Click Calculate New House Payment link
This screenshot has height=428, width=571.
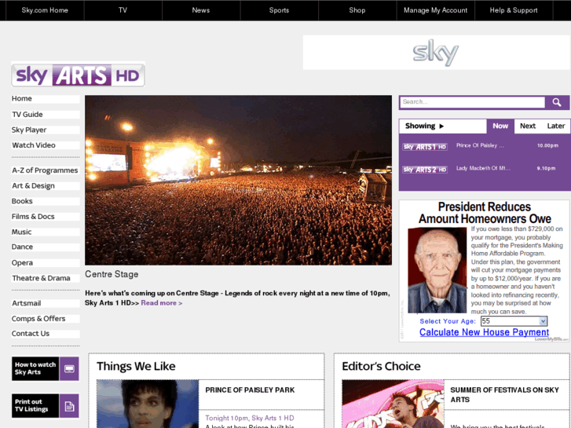484,332
